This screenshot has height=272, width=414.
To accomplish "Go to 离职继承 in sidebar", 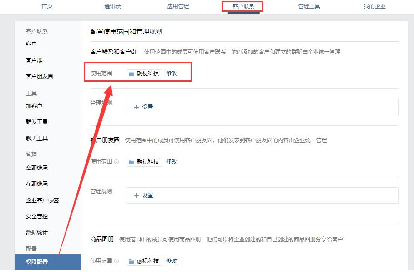I will click(37, 168).
